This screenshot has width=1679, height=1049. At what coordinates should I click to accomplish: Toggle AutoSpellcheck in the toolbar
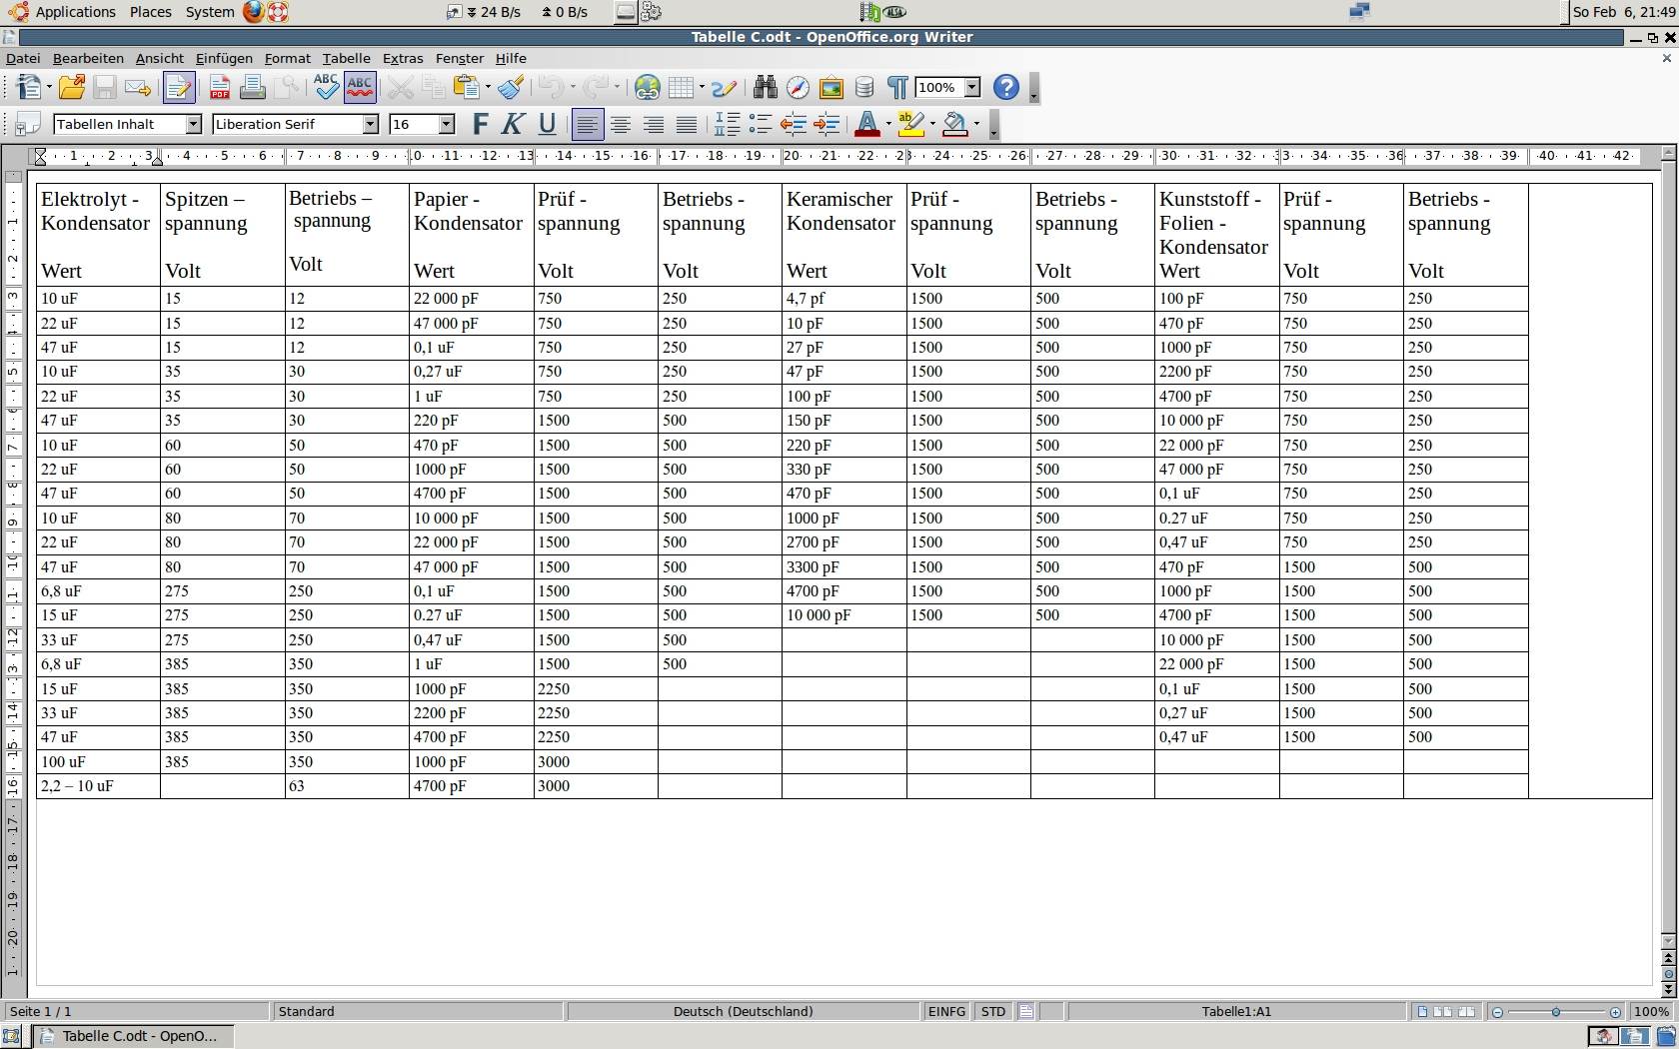pyautogui.click(x=360, y=88)
